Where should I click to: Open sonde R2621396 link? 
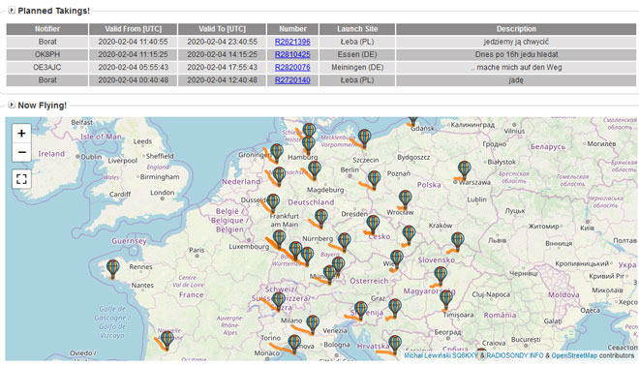(292, 42)
